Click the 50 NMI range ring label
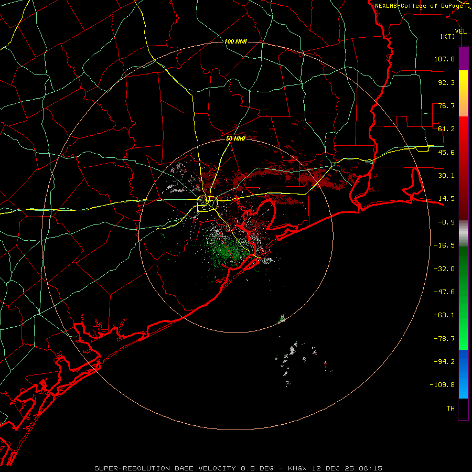 tap(235, 138)
